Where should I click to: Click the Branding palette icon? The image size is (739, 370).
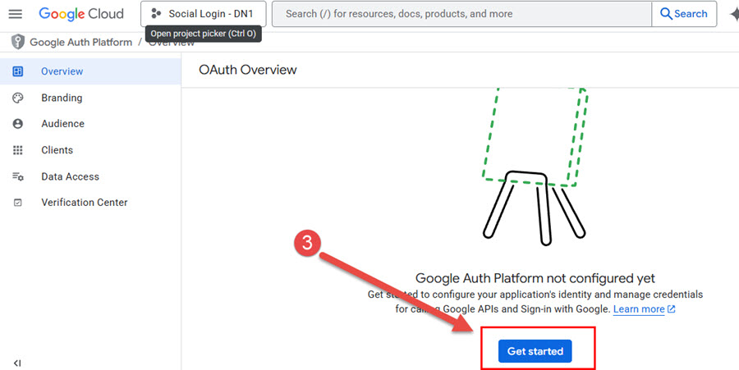[x=18, y=98]
